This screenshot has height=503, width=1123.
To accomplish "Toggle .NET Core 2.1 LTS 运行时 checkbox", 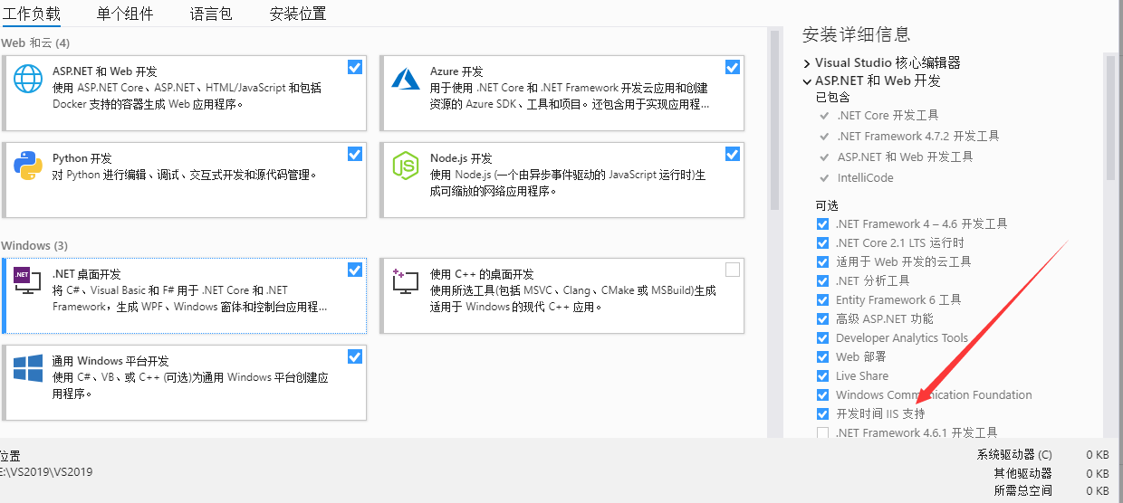I will [x=822, y=242].
